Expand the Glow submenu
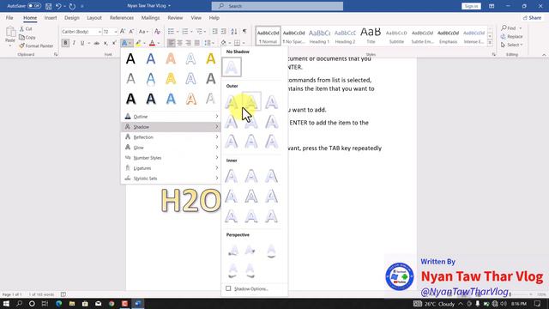Viewport: 549px width, 309px height. coord(171,148)
